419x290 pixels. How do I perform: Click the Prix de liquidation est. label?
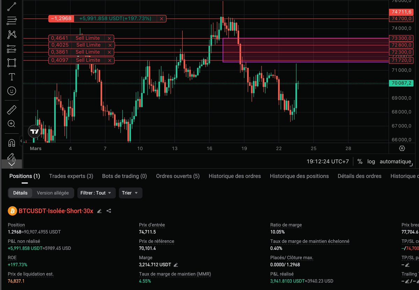coord(31,274)
